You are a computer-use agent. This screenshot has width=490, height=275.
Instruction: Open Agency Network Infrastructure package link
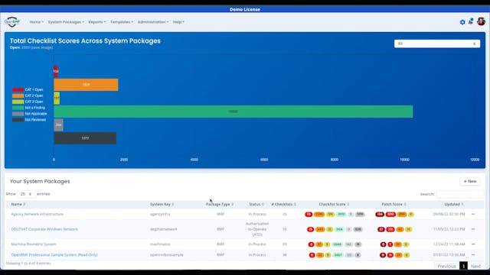click(38, 214)
